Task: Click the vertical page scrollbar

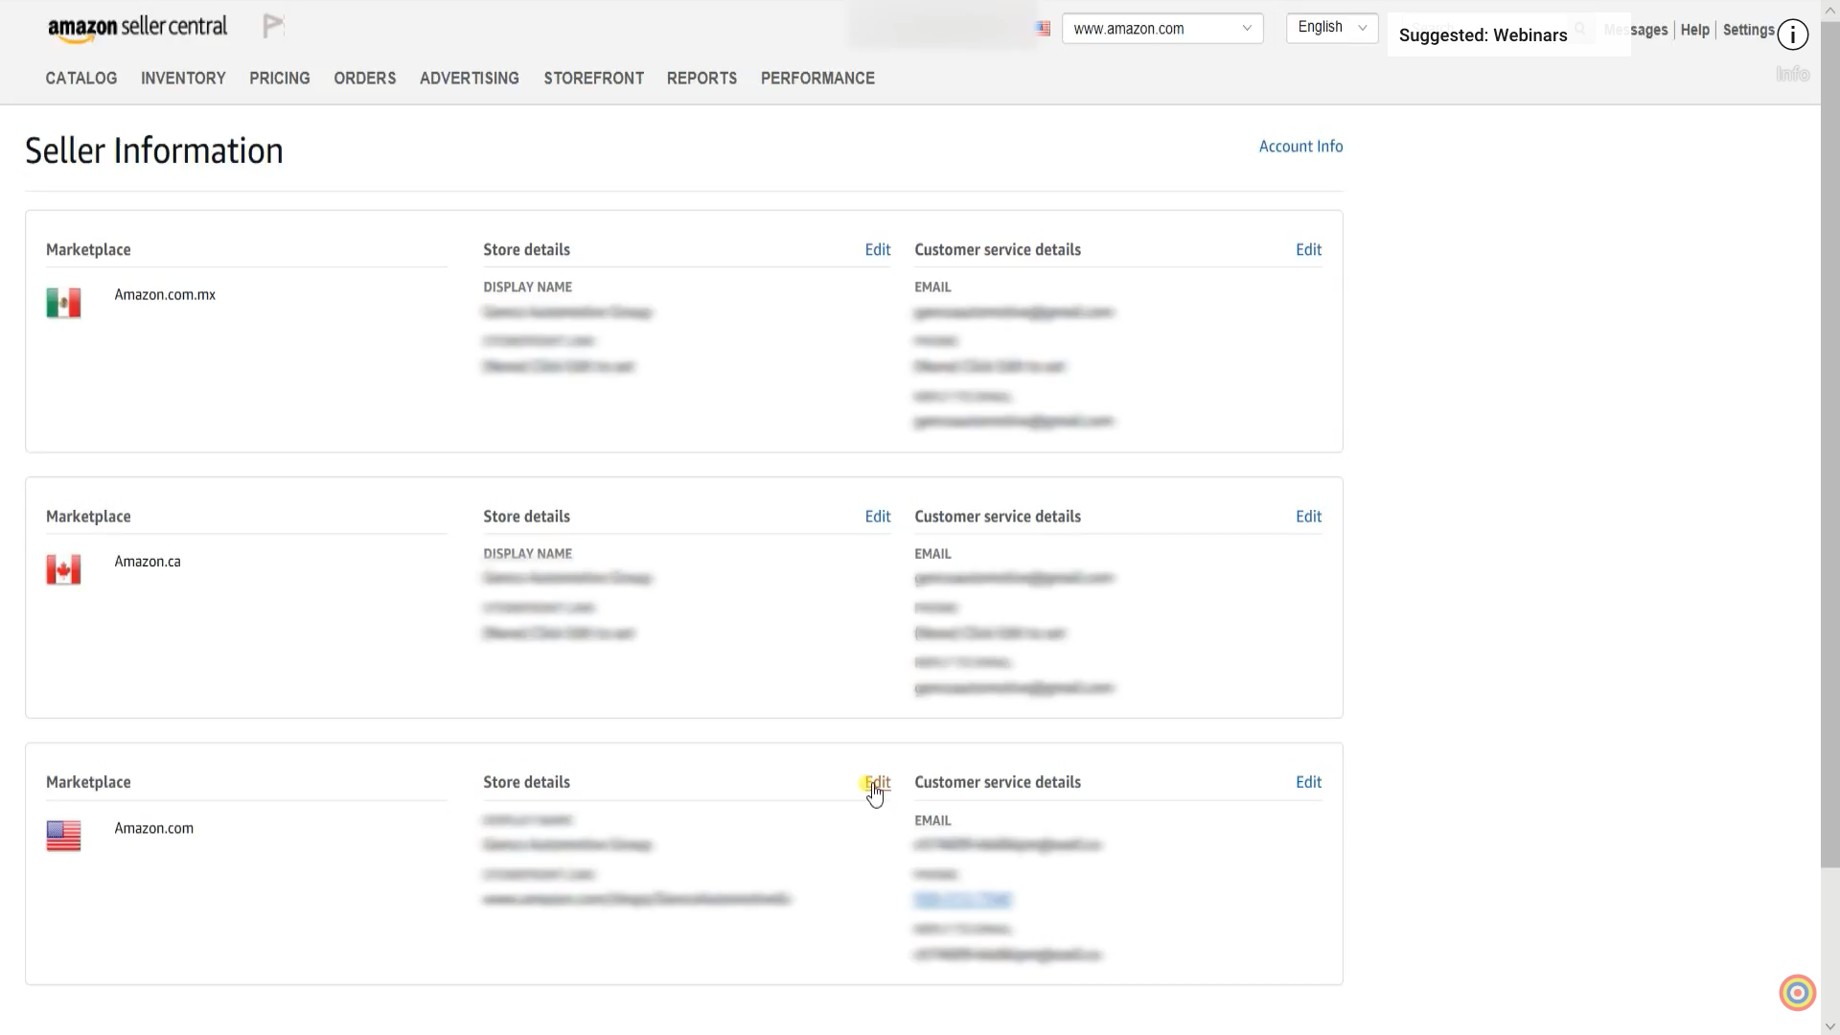Action: coord(1829,446)
